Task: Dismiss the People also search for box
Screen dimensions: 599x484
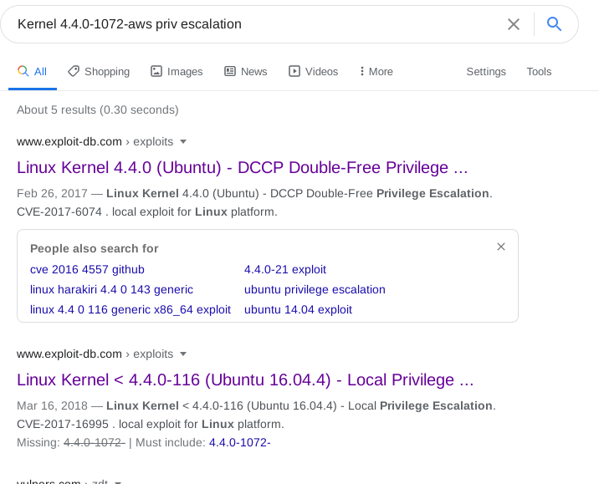Action: click(x=501, y=247)
